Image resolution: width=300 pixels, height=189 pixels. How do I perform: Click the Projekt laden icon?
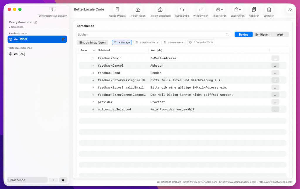click(x=138, y=10)
